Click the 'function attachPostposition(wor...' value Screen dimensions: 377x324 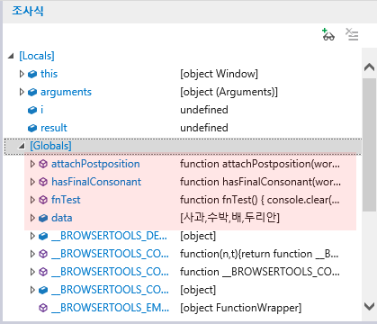(260, 164)
